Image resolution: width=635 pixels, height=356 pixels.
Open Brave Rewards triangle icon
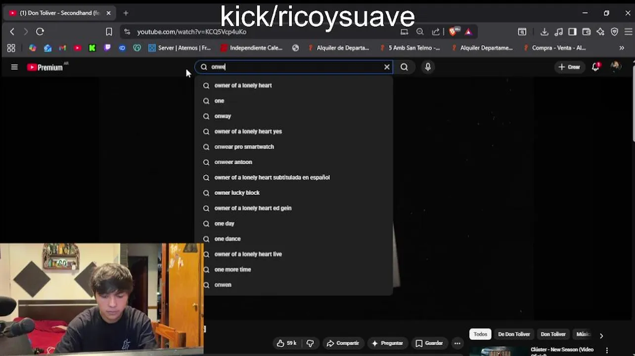point(468,32)
